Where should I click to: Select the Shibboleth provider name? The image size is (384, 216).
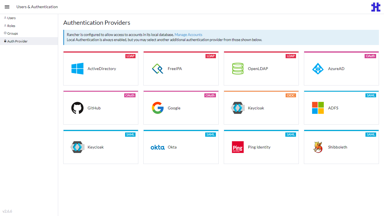pyautogui.click(x=338, y=147)
